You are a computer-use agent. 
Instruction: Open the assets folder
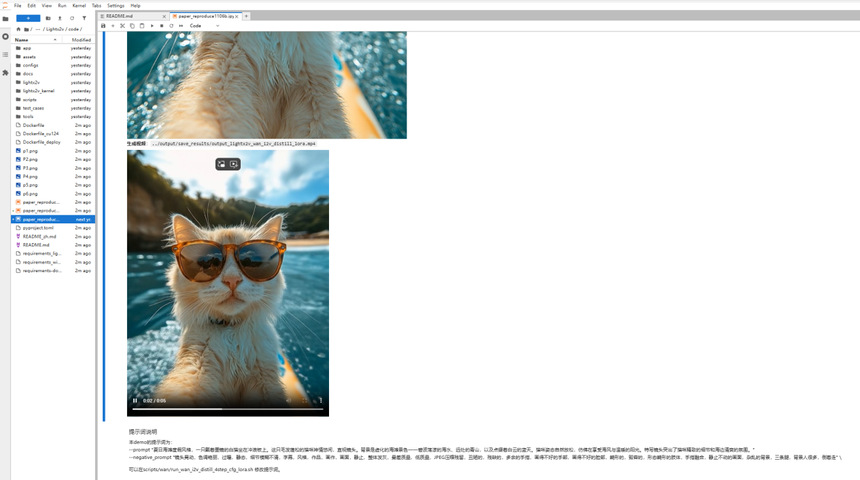pyautogui.click(x=53, y=57)
